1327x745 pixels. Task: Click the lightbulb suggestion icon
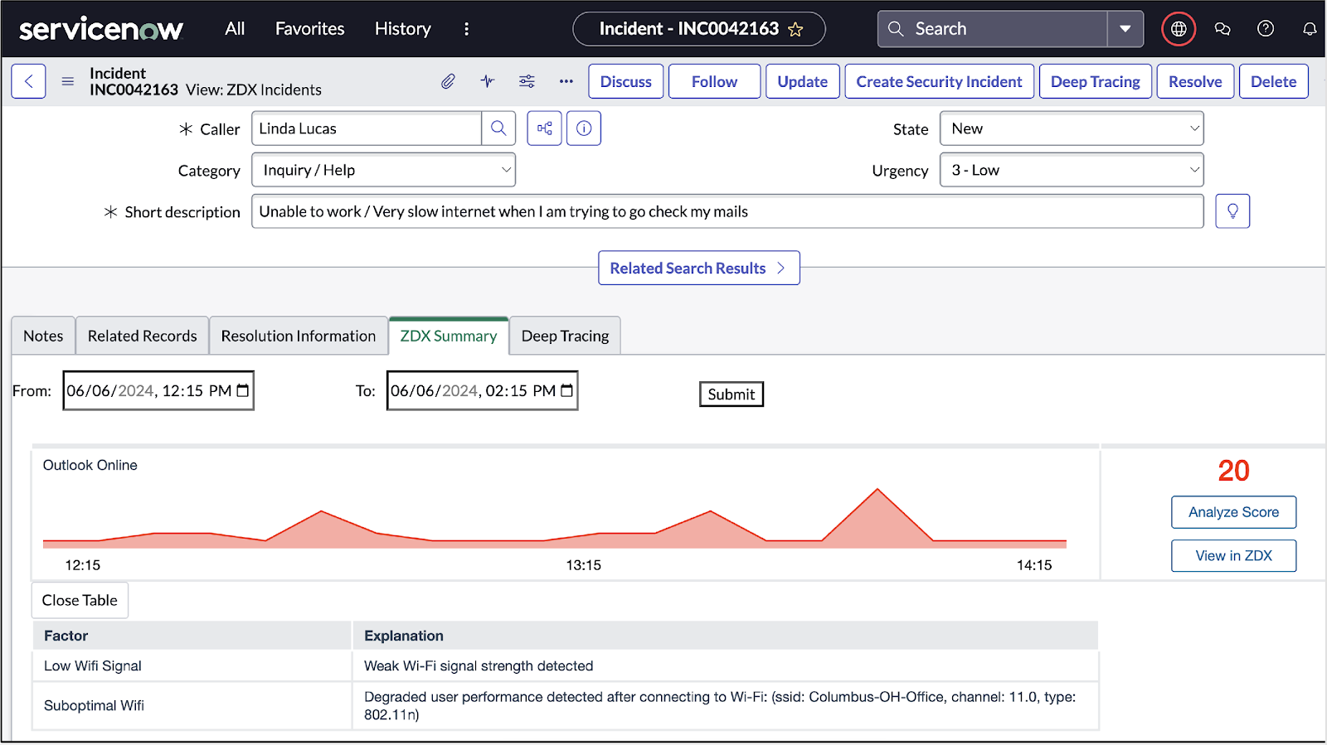(x=1232, y=211)
